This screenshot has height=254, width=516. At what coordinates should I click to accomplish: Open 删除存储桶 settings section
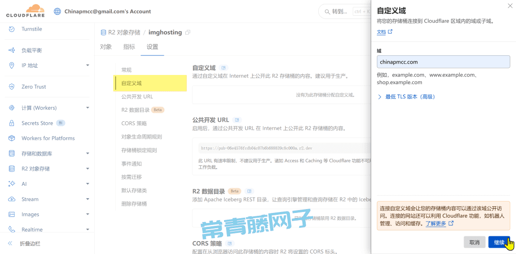click(x=134, y=204)
